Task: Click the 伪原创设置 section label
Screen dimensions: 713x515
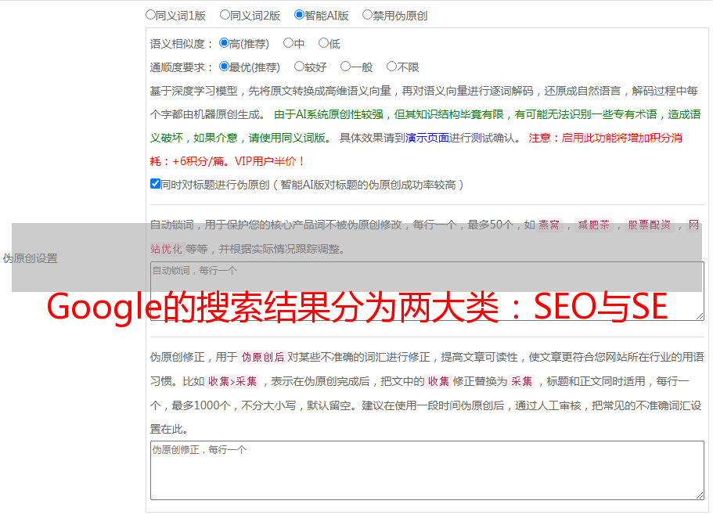Action: point(31,258)
